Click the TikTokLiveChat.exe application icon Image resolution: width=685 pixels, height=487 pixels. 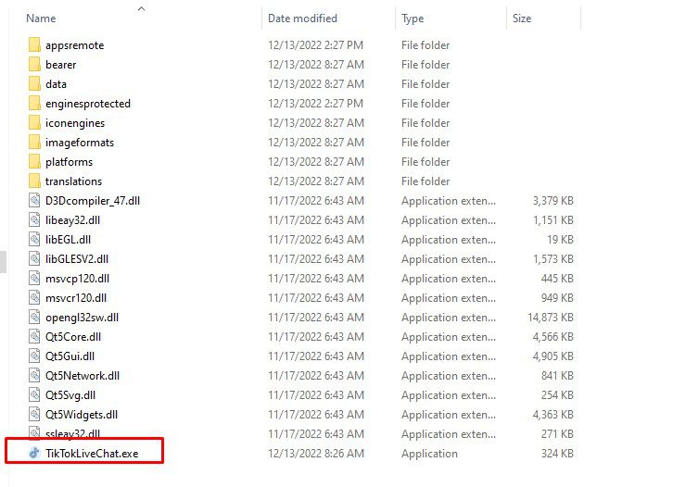point(34,453)
